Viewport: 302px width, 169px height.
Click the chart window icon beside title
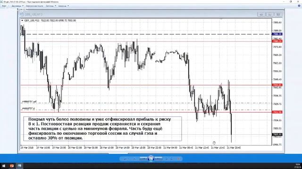tap(22, 15)
